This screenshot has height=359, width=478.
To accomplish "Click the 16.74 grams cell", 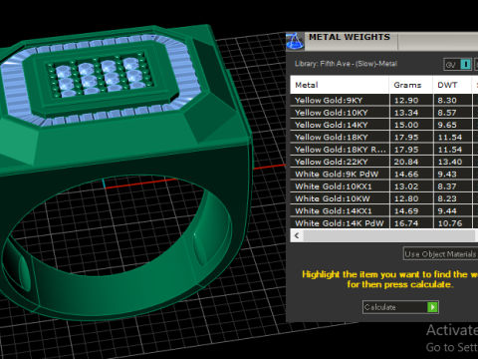I will coord(411,223).
